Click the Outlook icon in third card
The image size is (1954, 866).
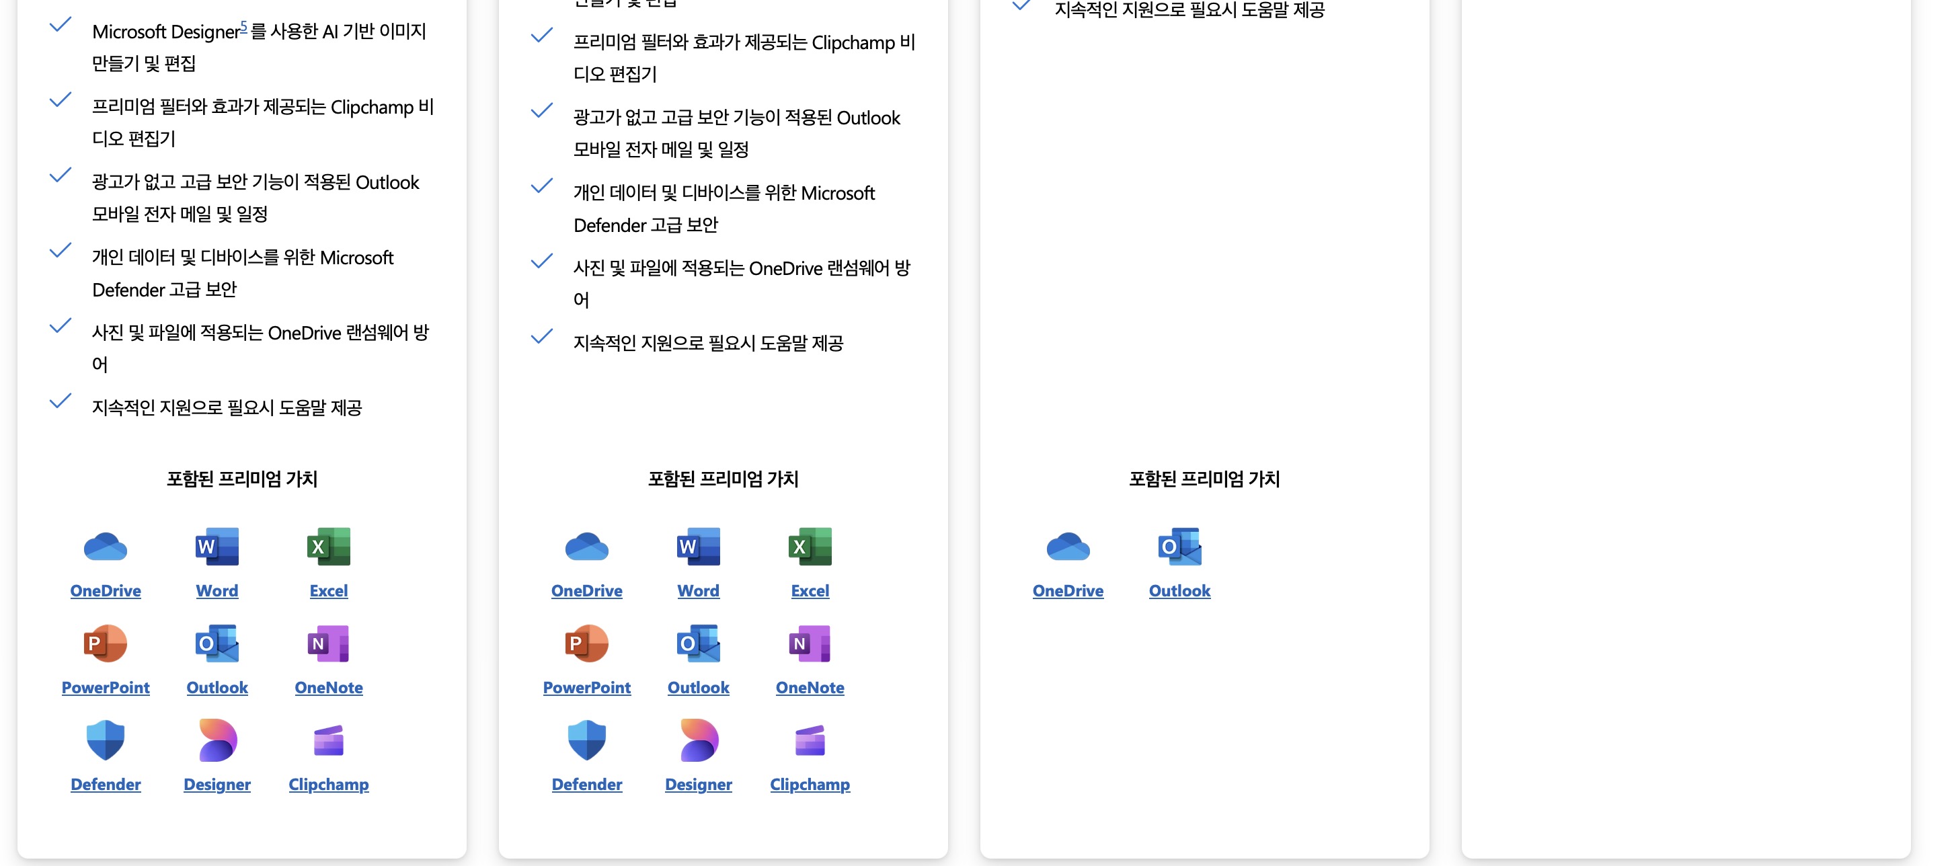pyautogui.click(x=1179, y=547)
